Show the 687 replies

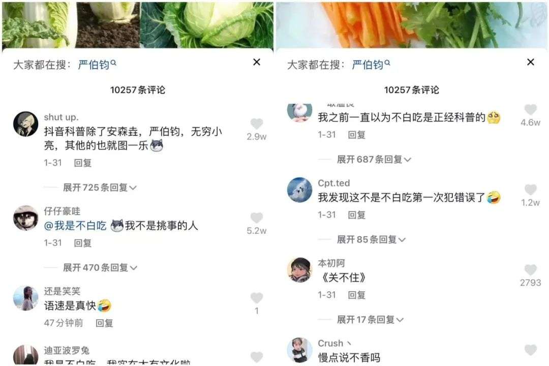374,159
